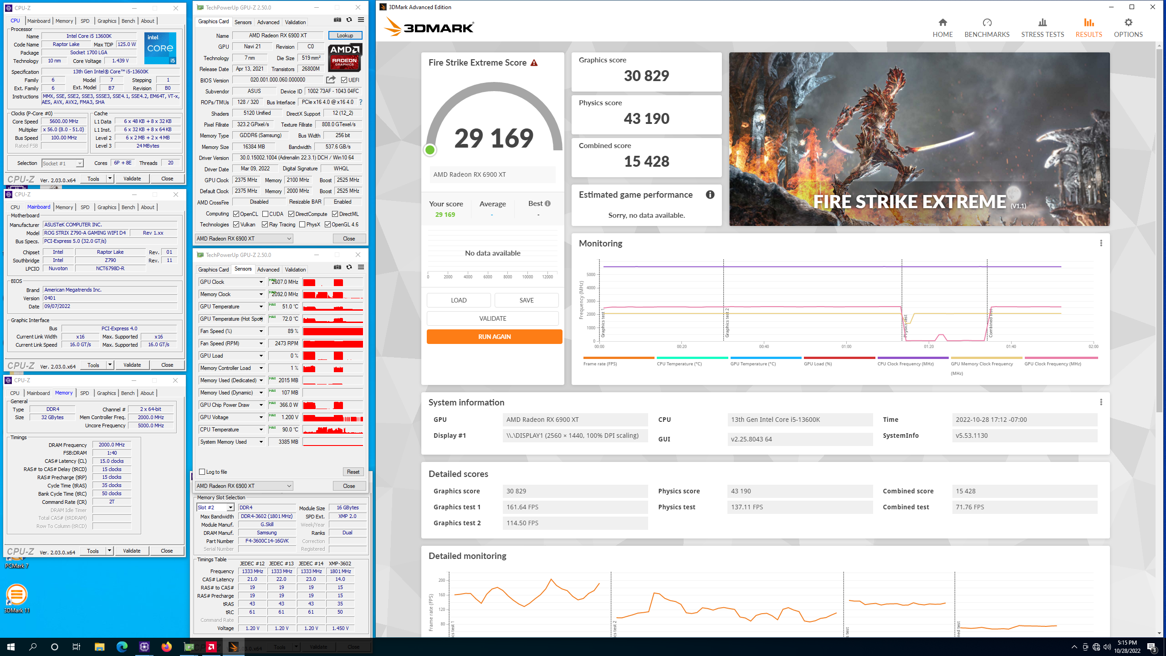Open SPD tab in CPU-Z Memory window

click(84, 393)
